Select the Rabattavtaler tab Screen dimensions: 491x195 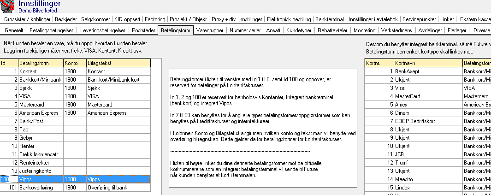pyautogui.click(x=332, y=30)
